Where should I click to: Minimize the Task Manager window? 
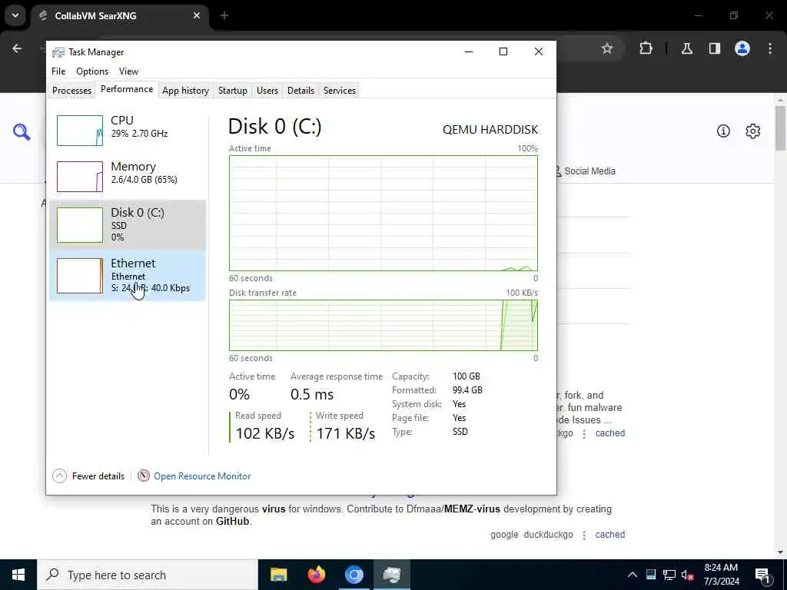(469, 51)
